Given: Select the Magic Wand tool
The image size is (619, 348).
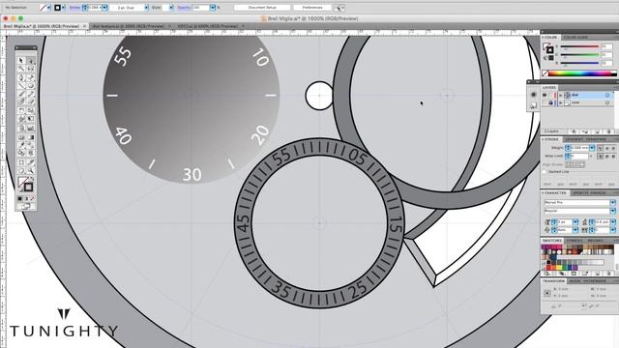Looking at the screenshot, I should point(21,69).
